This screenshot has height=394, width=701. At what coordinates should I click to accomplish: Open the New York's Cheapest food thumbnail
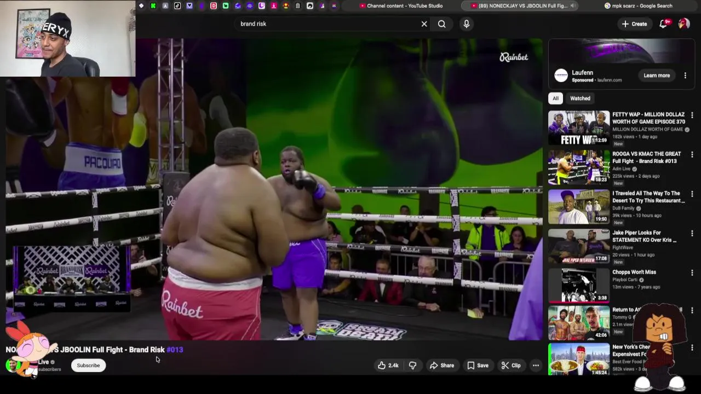coord(579,360)
